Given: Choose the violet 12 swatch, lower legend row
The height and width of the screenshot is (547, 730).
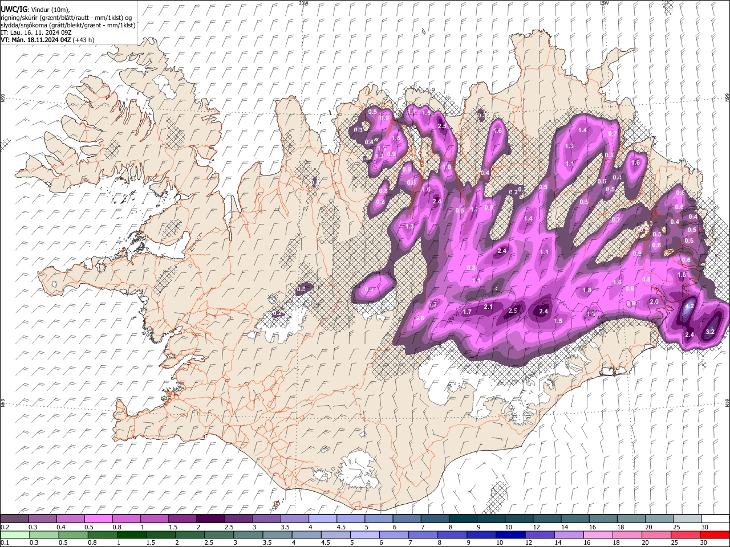Looking at the screenshot, I should pos(540,534).
